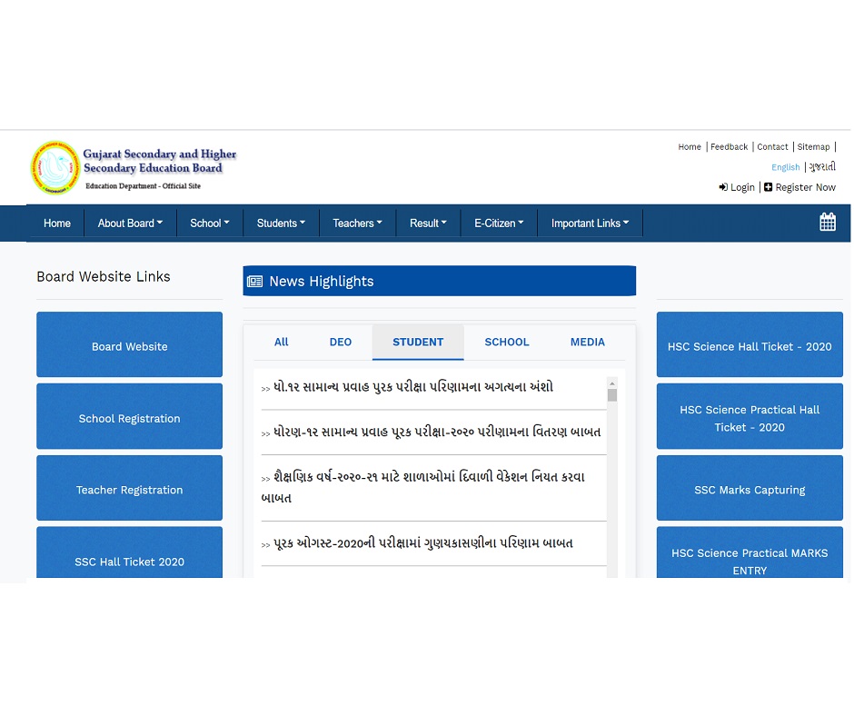Go to Home in the blue navbar
The height and width of the screenshot is (716, 854).
pyautogui.click(x=57, y=224)
